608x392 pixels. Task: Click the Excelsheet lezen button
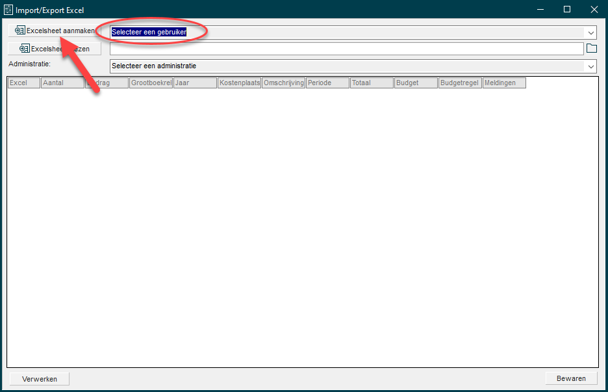click(x=55, y=49)
